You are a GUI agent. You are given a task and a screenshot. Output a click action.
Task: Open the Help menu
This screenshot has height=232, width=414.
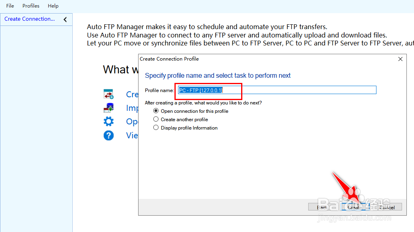click(x=53, y=6)
